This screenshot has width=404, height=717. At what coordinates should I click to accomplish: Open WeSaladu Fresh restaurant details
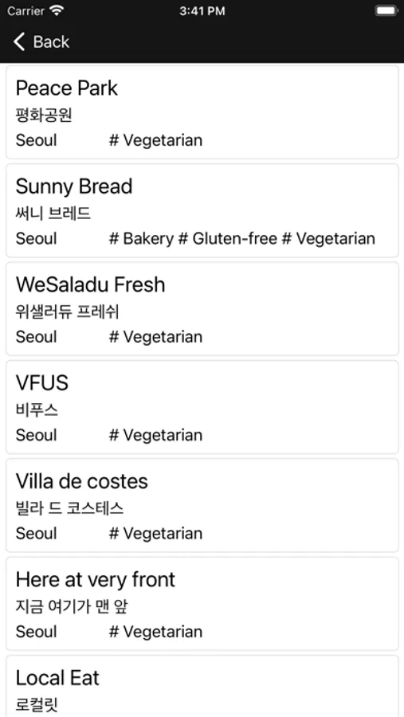pyautogui.click(x=202, y=308)
